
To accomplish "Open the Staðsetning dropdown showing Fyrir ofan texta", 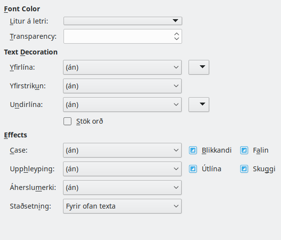I will pyautogui.click(x=122, y=206).
